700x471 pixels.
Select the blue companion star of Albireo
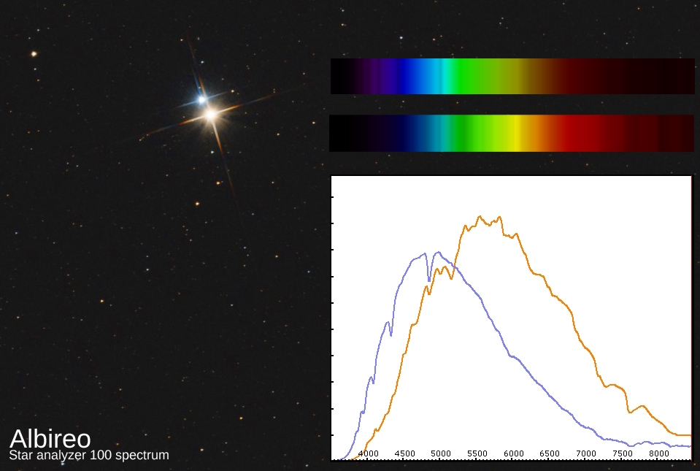pos(201,99)
